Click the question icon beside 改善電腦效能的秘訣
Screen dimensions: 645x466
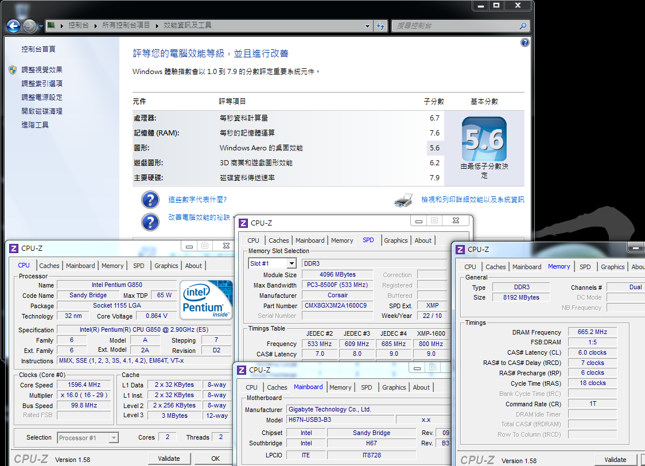(150, 222)
